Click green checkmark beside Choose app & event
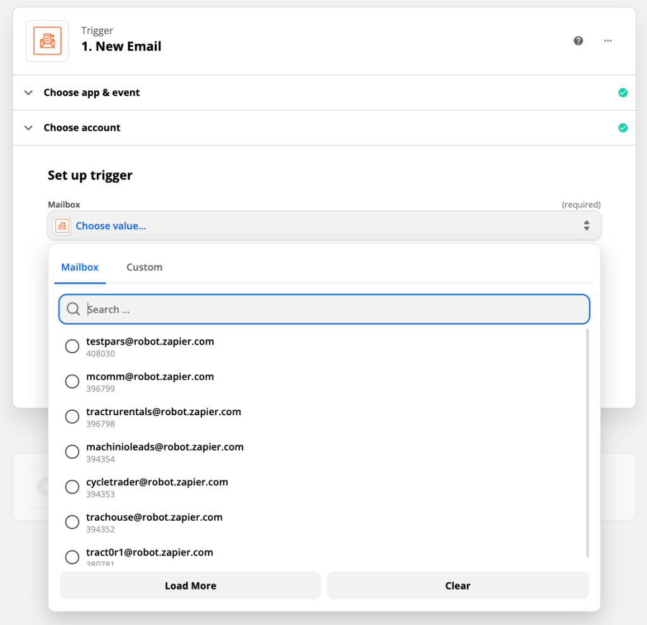 pos(622,93)
